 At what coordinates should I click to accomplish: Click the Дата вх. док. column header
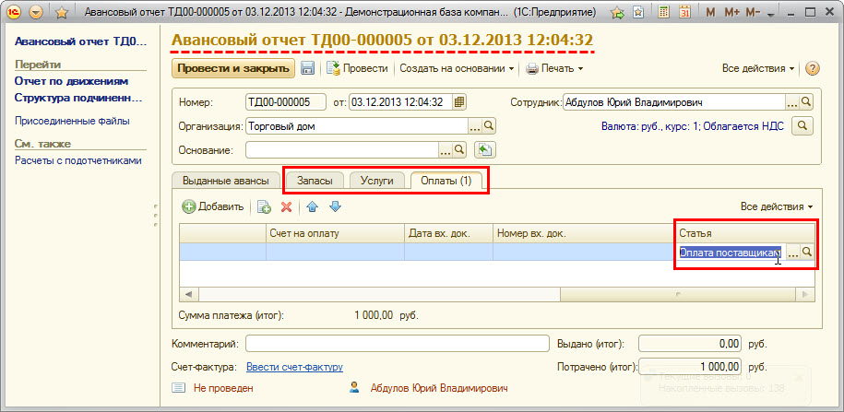click(x=448, y=233)
